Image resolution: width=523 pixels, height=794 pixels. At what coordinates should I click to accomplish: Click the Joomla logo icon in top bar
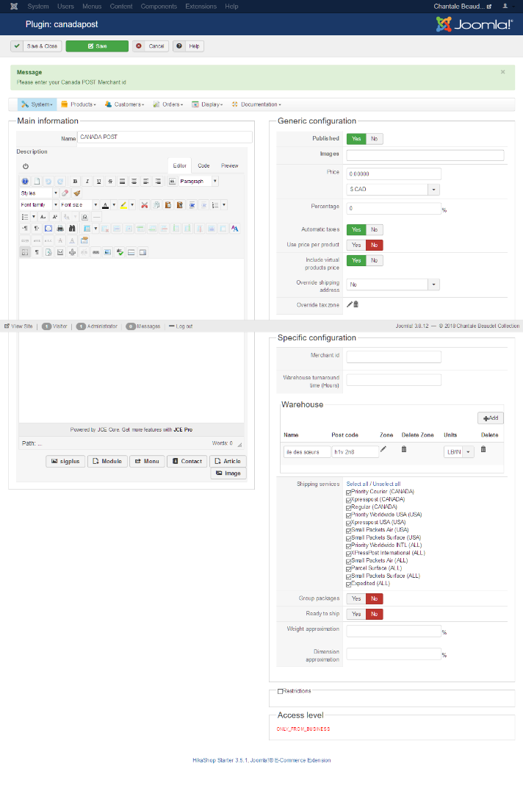[14, 6]
